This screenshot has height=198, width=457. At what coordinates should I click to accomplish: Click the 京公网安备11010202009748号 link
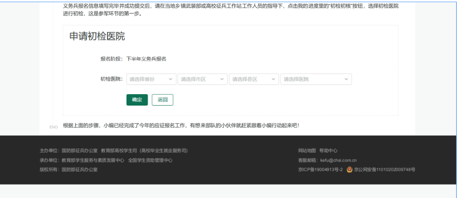coord(384,170)
